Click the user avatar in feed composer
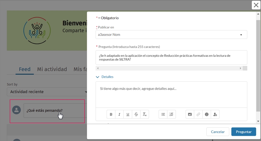261x141 pixels. pyautogui.click(x=17, y=110)
